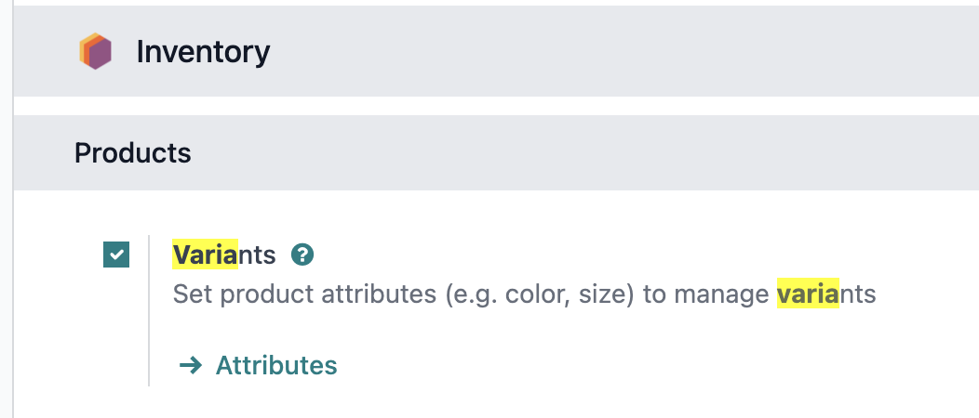Click the highlighted "Varia" in the Variants title
The height and width of the screenshot is (418, 979).
coord(206,255)
